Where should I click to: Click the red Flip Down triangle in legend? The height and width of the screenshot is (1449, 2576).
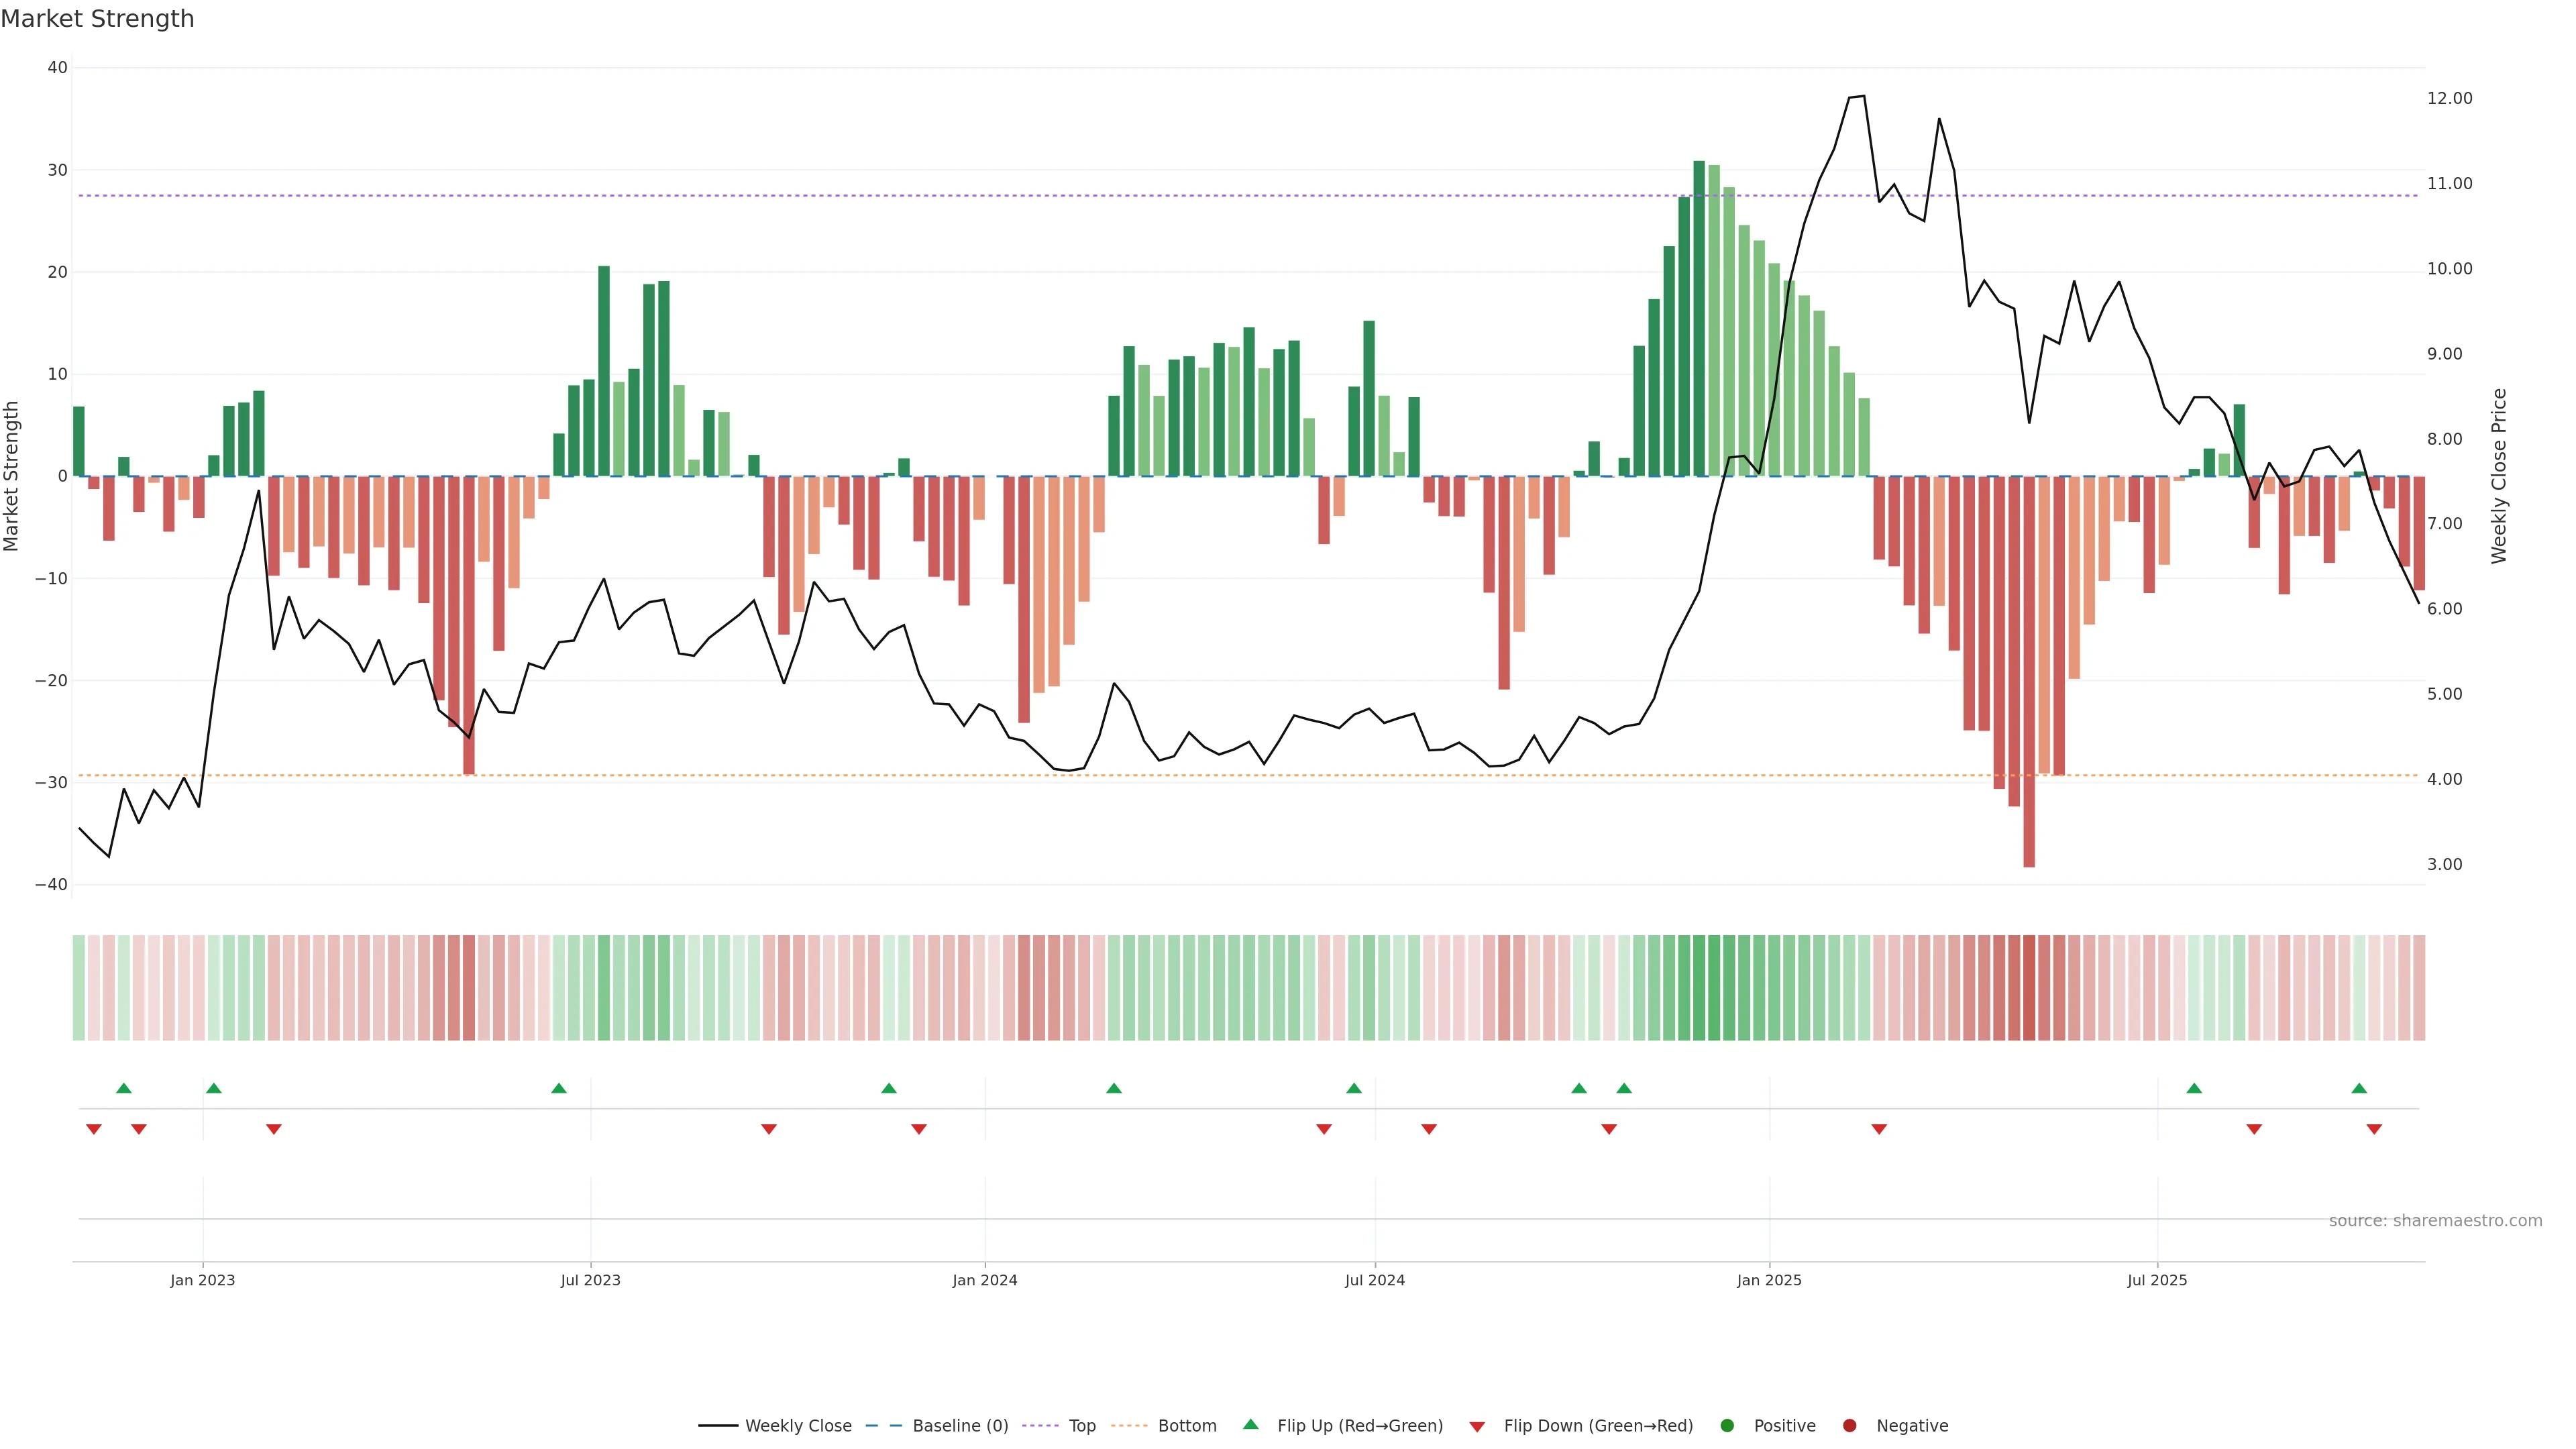[x=1477, y=1426]
